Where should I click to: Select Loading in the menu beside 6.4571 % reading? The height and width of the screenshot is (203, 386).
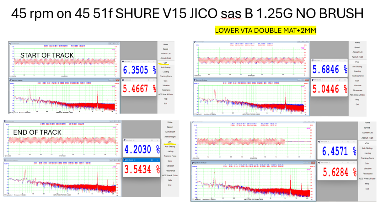tap(367, 153)
